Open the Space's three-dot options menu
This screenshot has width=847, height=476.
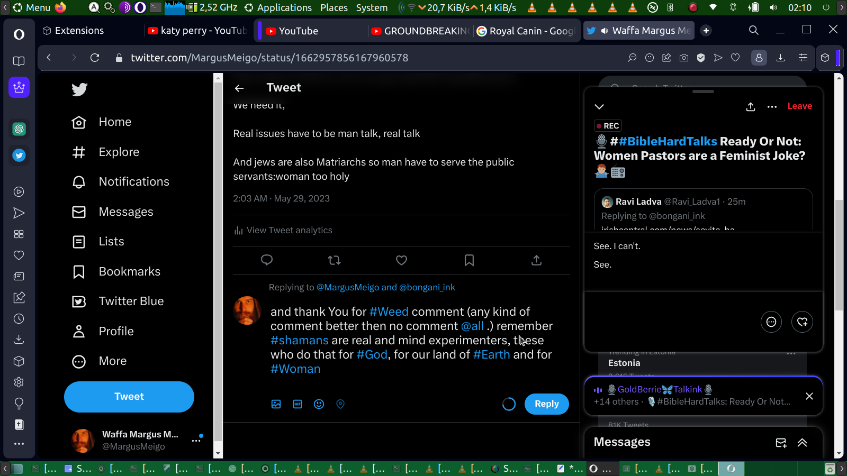pyautogui.click(x=772, y=107)
